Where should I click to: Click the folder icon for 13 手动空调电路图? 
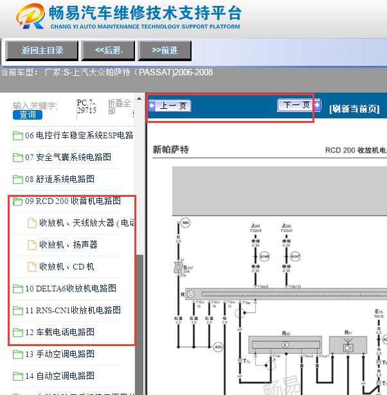[18, 354]
